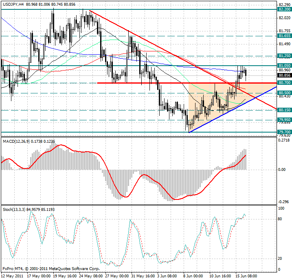The height and width of the screenshot is (279, 292).
Task: Select the 81.250 price level tag
Action: pos(284,55)
